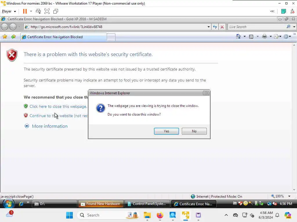Open Firefox from host taskbar

pyautogui.click(x=160, y=215)
